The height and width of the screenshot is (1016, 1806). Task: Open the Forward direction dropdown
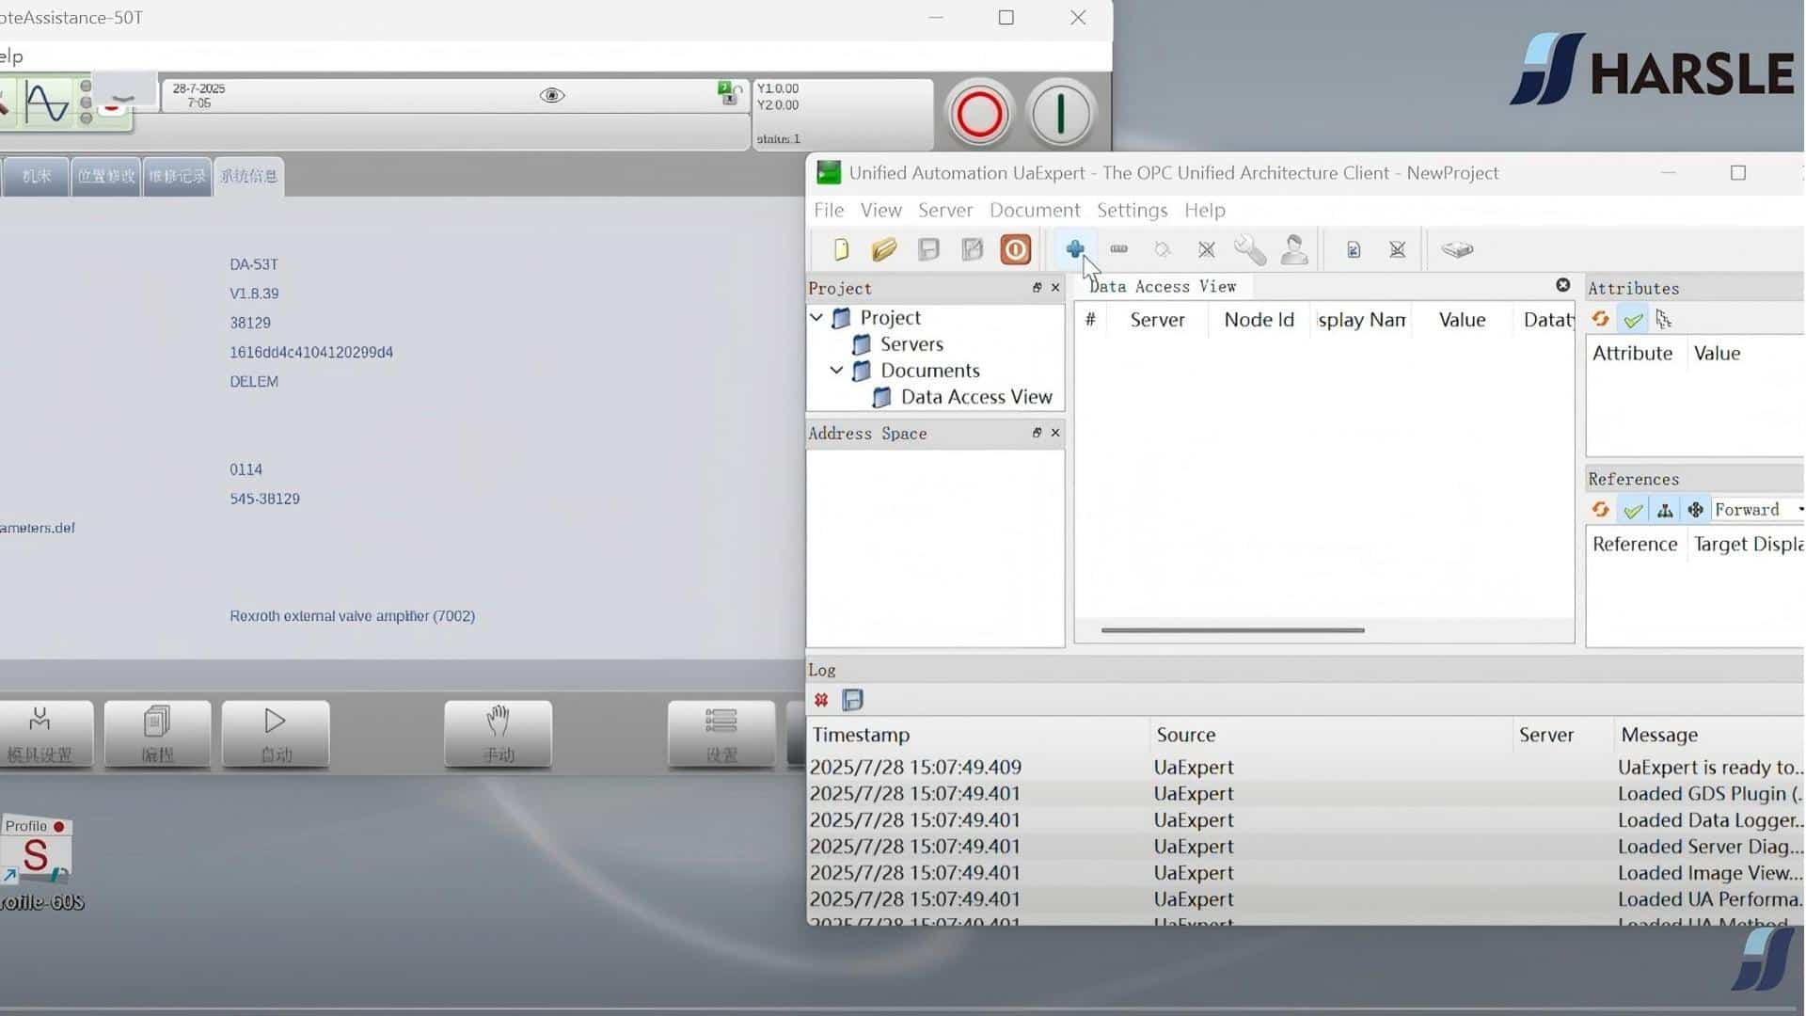[1757, 510]
